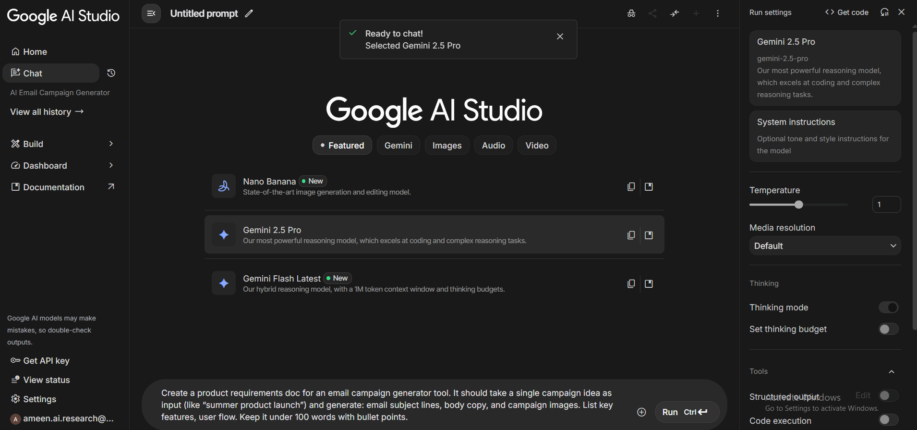Dismiss the Ready to chat notification
This screenshot has height=430, width=917.
pos(560,37)
